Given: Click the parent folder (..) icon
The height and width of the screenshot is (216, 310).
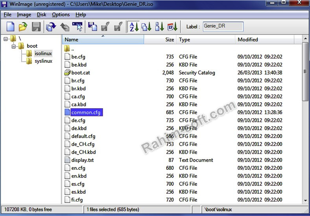Looking at the screenshot, I should [67, 49].
